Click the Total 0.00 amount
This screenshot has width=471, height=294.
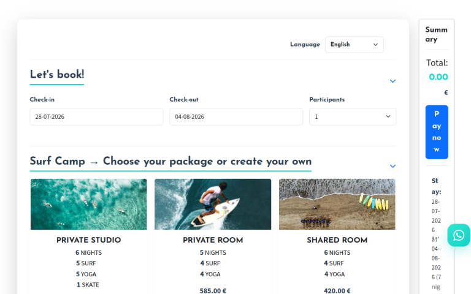[438, 77]
